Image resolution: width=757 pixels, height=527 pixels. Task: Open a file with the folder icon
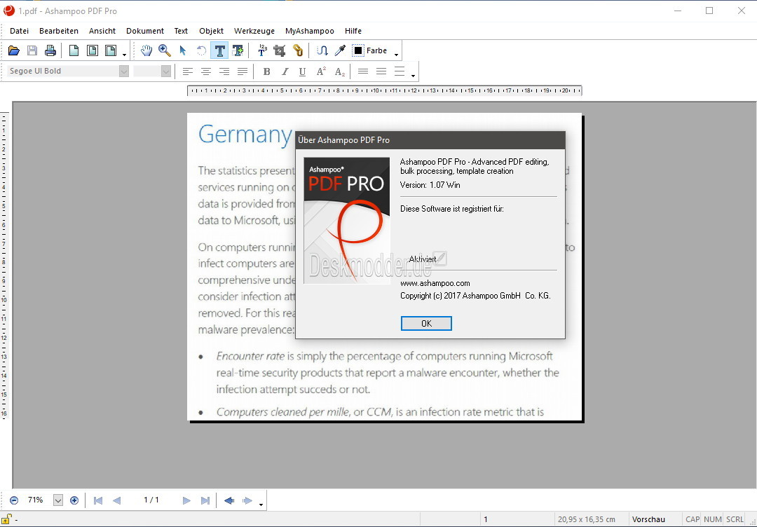point(13,50)
